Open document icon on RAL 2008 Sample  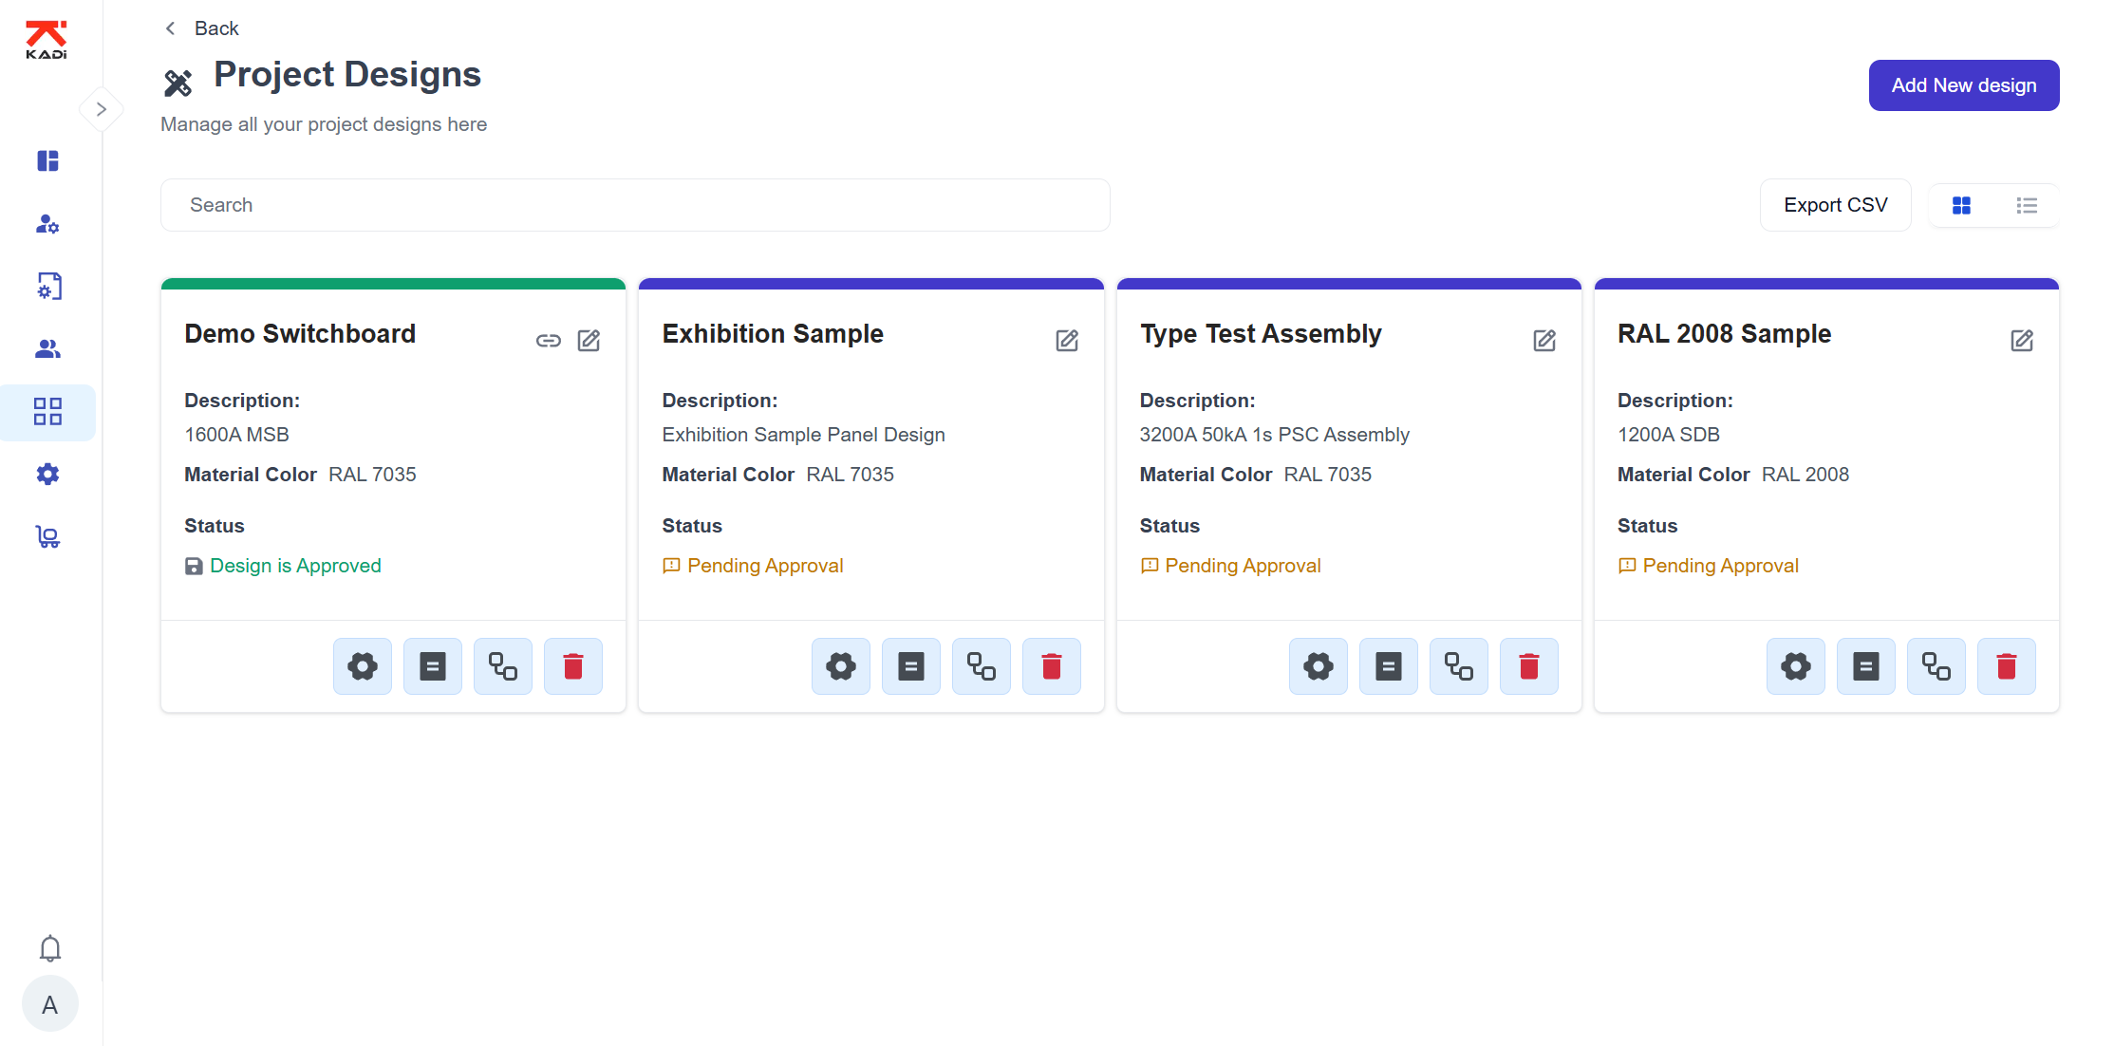pyautogui.click(x=1865, y=666)
